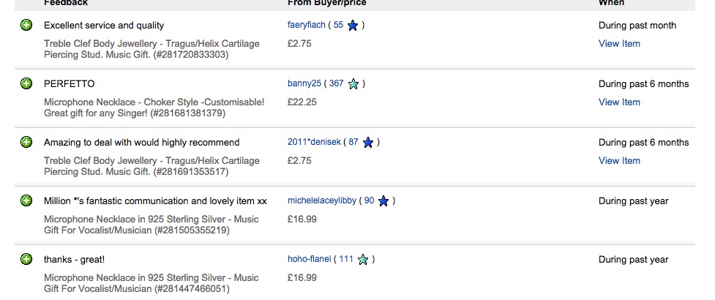
Task: Click blue star next to michelelaceylibby score
Action: [x=383, y=201]
